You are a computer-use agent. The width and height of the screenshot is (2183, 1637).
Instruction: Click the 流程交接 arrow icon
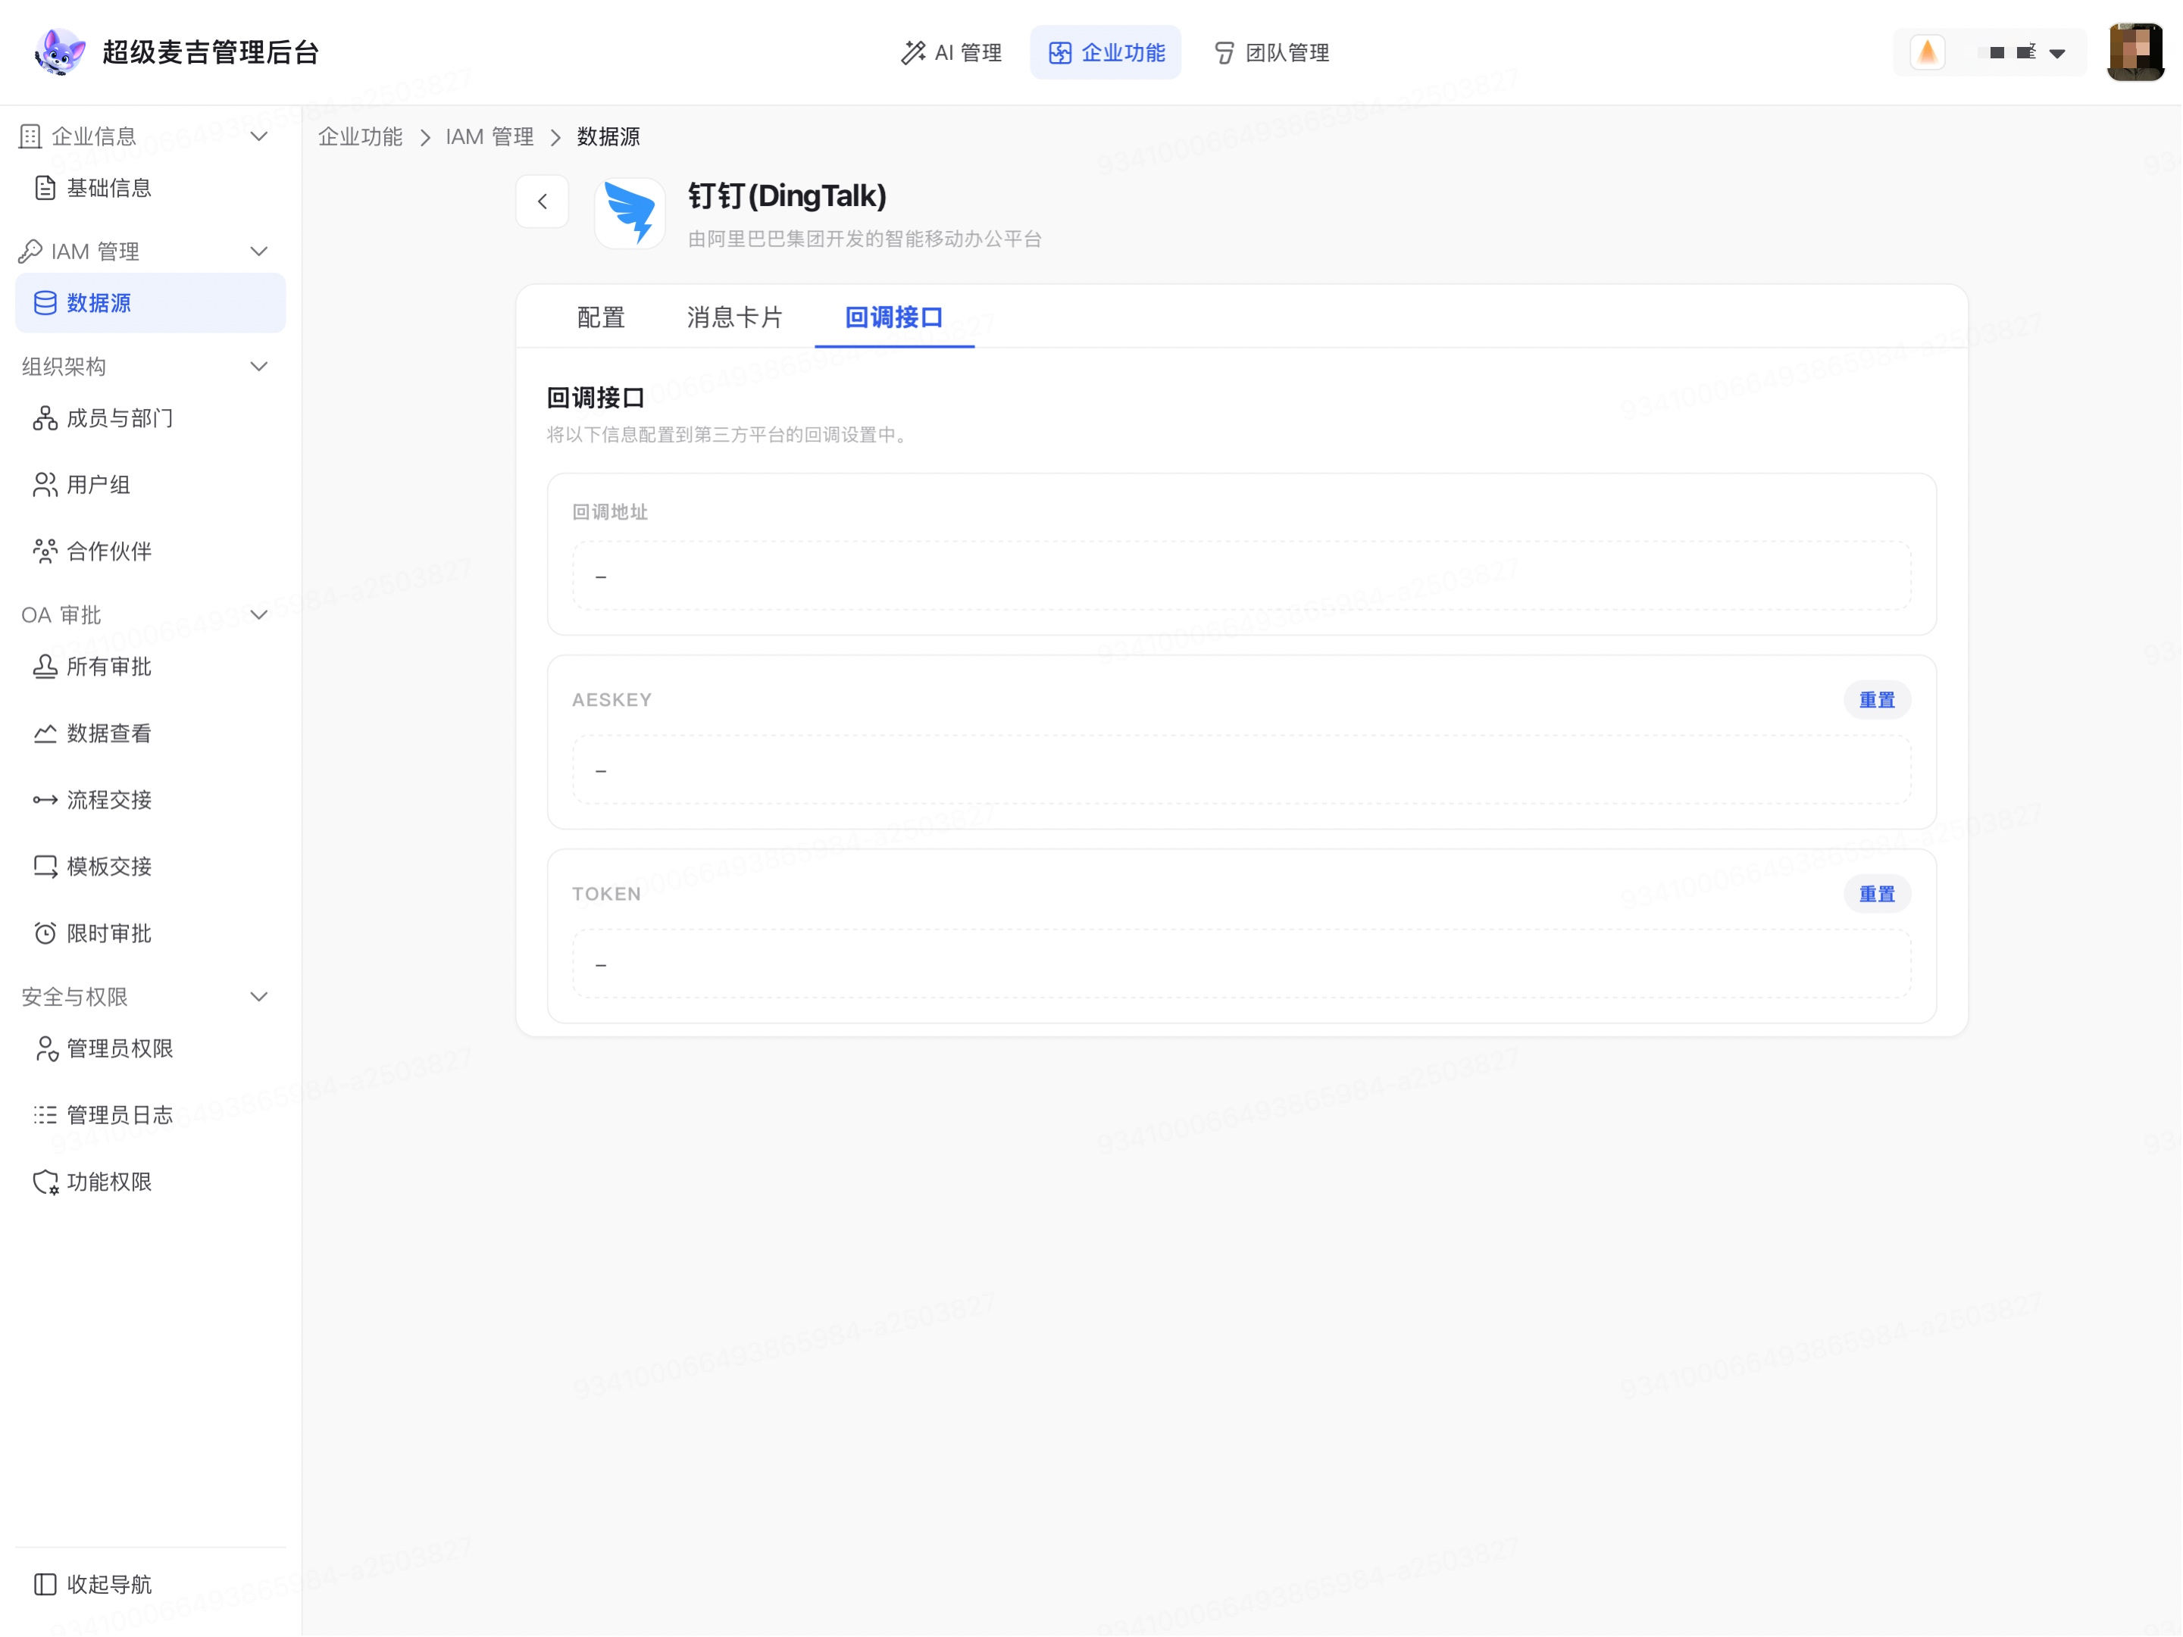45,800
